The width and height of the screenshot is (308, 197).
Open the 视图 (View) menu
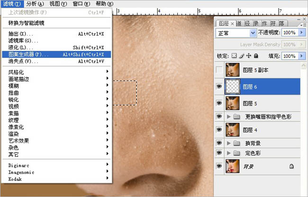pos(58,4)
